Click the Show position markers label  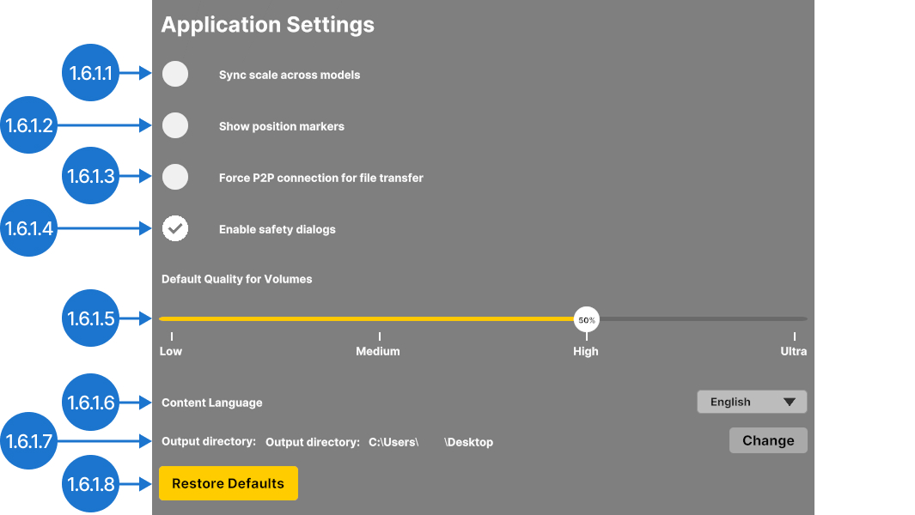(x=282, y=126)
